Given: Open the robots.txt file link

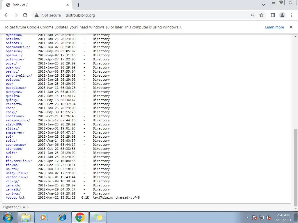Looking at the screenshot, I should [x=15, y=197].
